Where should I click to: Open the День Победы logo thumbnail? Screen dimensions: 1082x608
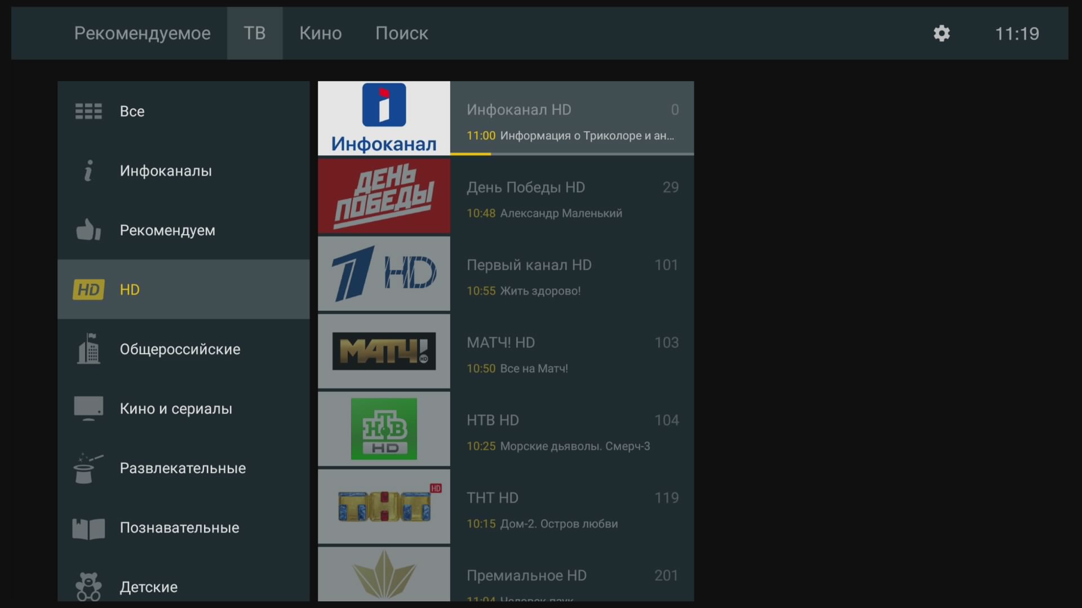tap(384, 196)
